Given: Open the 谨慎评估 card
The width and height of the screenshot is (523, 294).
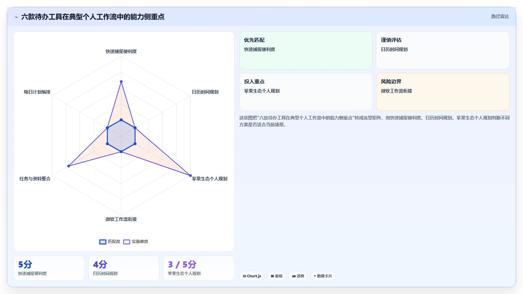Looking at the screenshot, I should [443, 50].
